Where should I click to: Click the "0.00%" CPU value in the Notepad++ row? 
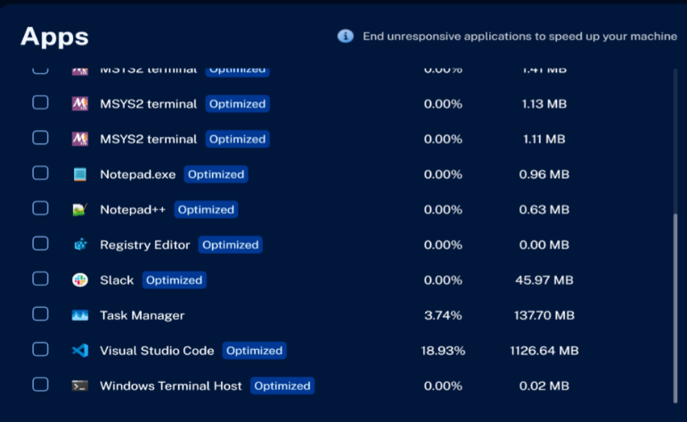tap(443, 209)
